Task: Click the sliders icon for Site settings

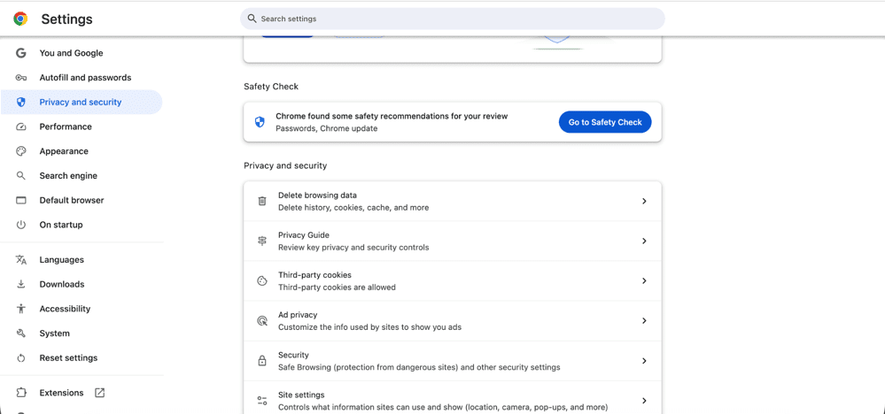Action: point(262,401)
